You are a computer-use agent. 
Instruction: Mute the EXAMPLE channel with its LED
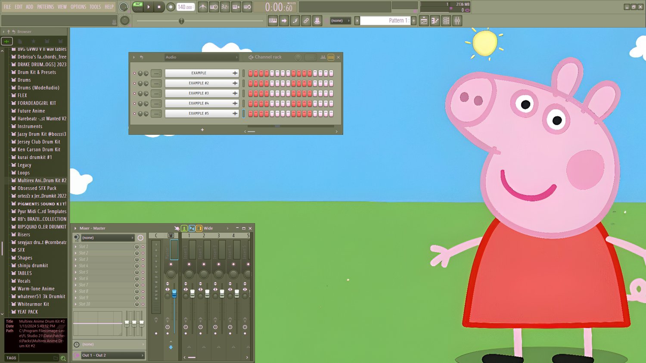click(x=134, y=73)
